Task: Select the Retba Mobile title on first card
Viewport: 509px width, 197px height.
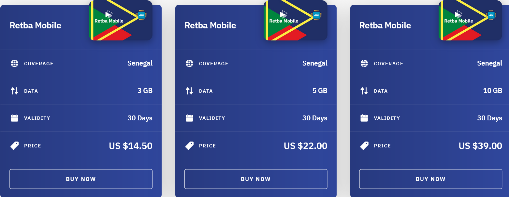Action: [36, 25]
